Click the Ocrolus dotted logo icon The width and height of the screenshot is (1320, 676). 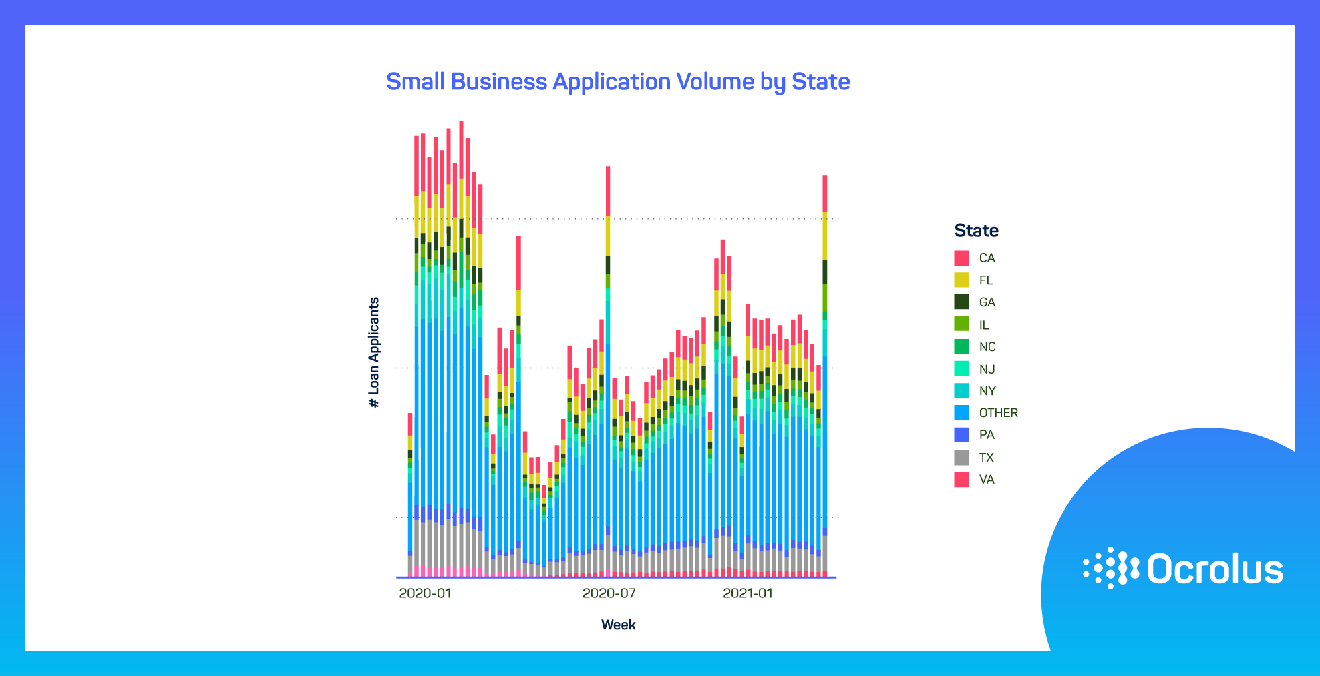1112,569
